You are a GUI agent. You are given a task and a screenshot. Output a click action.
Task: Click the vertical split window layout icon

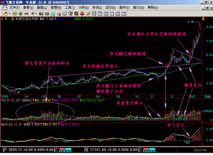(100, 13)
